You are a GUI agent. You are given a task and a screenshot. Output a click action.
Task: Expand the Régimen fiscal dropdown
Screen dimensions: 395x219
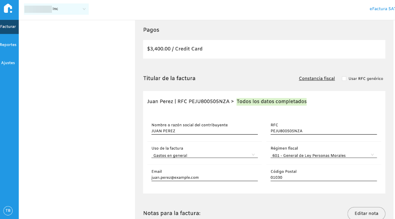click(323, 155)
